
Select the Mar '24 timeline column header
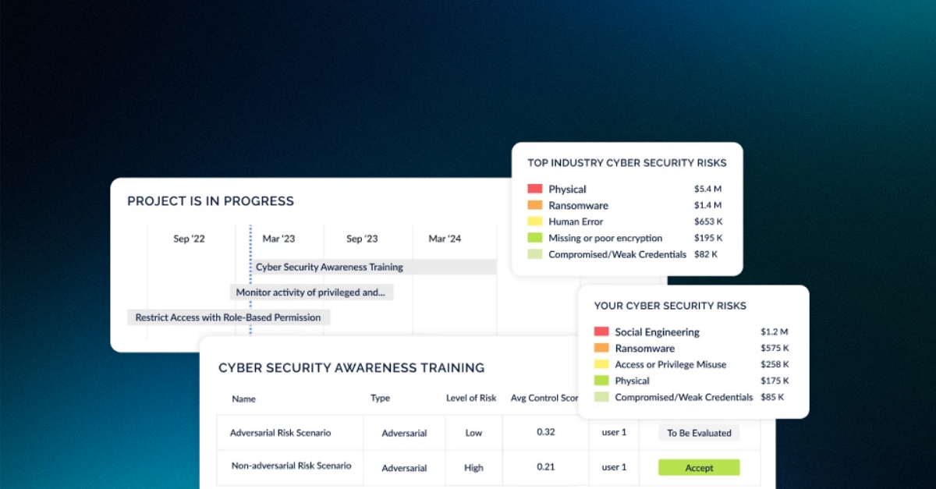coord(445,239)
